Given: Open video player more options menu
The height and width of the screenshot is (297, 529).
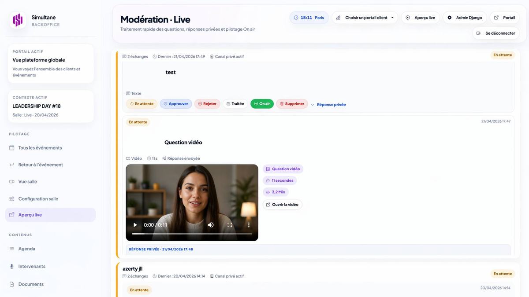Looking at the screenshot, I should [249, 225].
